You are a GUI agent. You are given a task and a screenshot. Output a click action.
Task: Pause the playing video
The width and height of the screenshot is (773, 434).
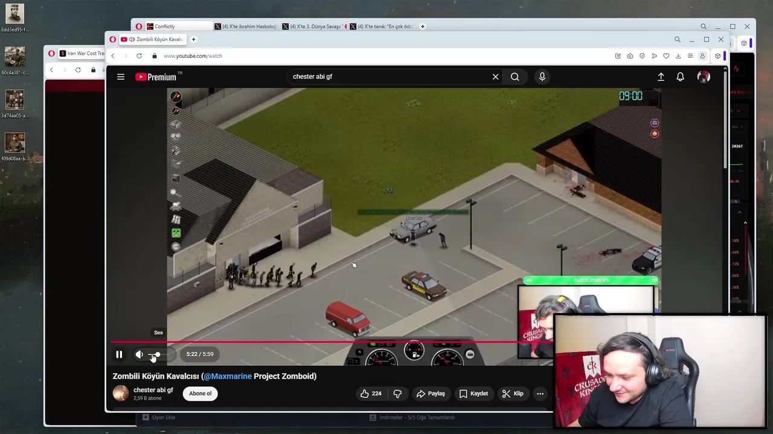119,354
